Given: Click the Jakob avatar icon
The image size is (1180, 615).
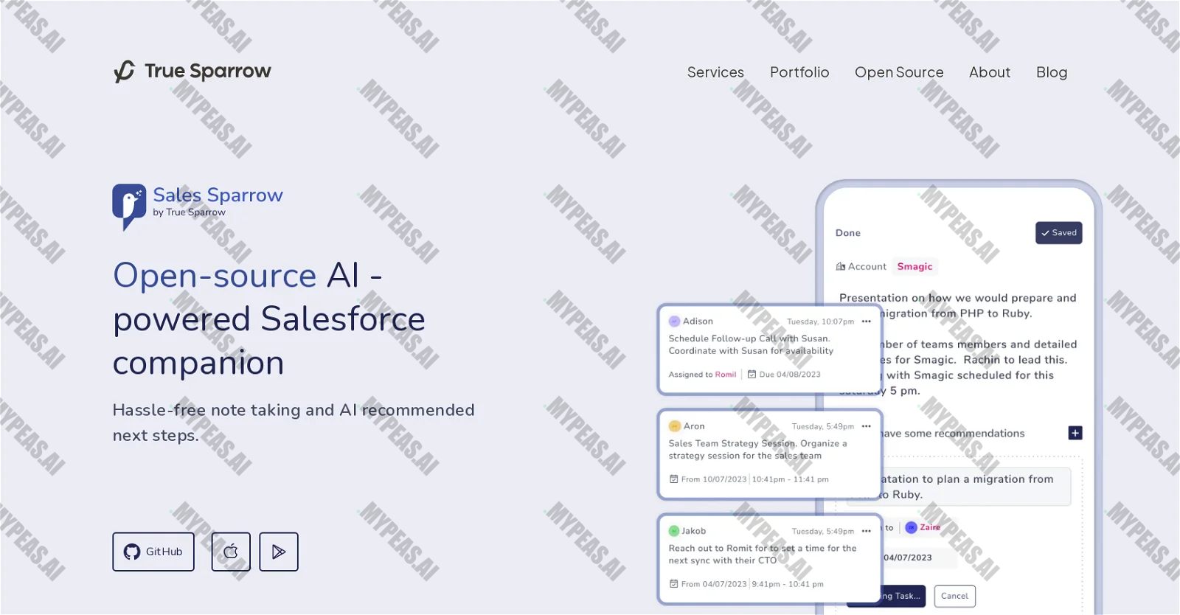Looking at the screenshot, I should (x=674, y=531).
